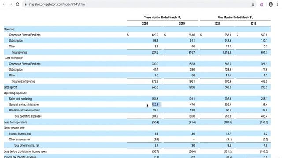Click the Gross profit row label
This screenshot has height=158, width=282.
[10, 87]
